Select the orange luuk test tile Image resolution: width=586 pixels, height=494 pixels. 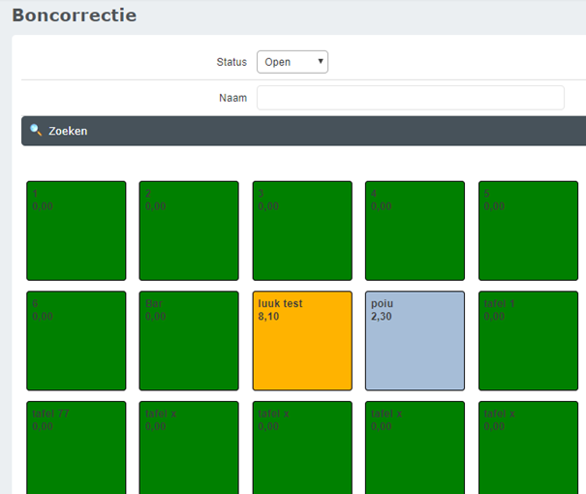pos(302,341)
